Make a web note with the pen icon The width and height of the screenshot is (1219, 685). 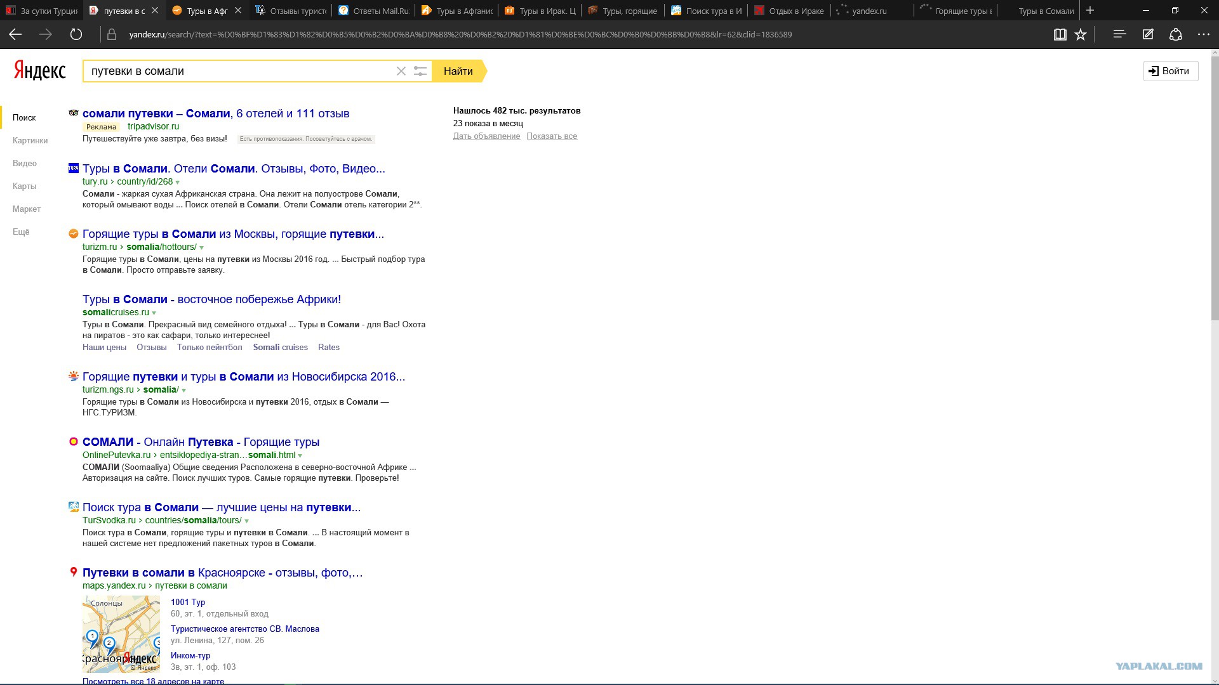pos(1148,35)
